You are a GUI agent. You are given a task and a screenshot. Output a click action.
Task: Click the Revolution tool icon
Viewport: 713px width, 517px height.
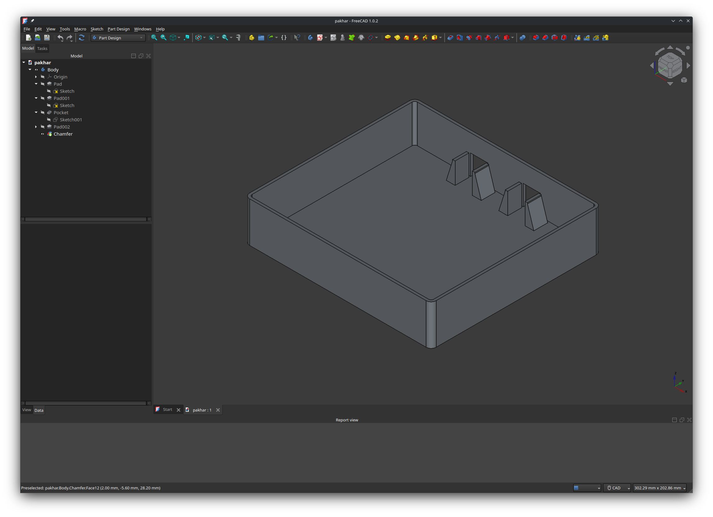point(397,38)
